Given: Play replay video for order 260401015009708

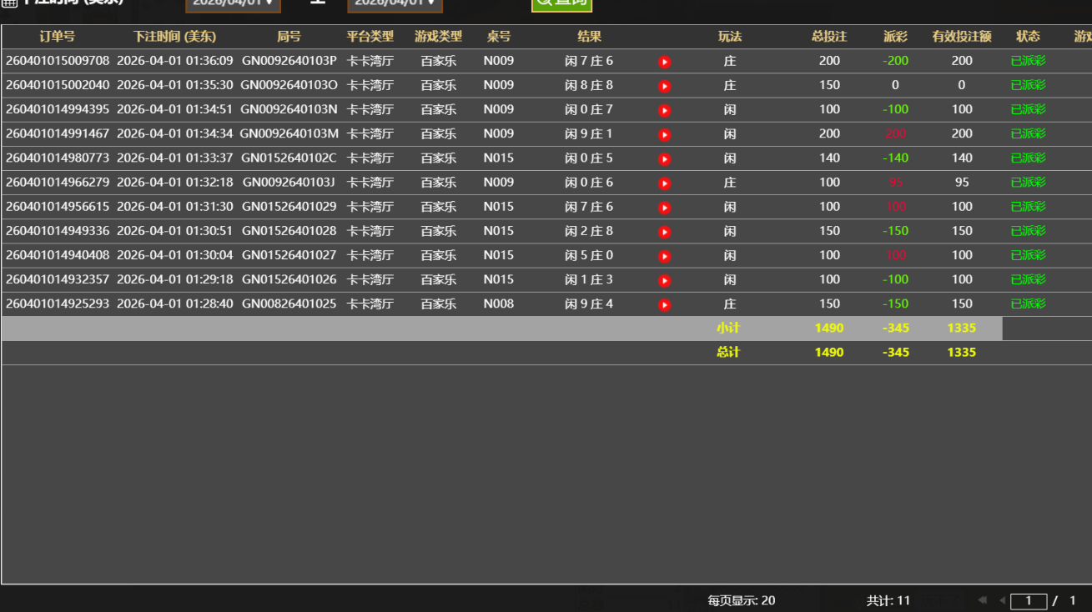Looking at the screenshot, I should point(664,61).
